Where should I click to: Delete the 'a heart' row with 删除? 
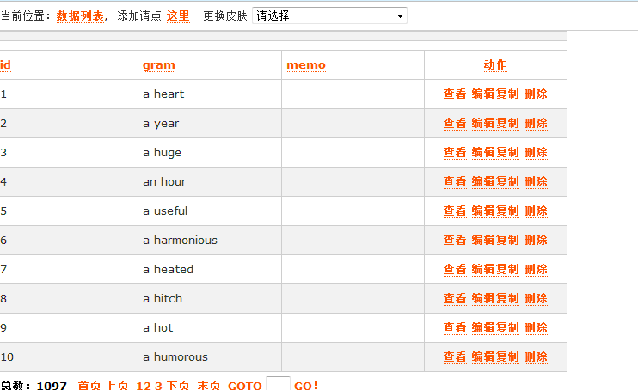coord(536,94)
